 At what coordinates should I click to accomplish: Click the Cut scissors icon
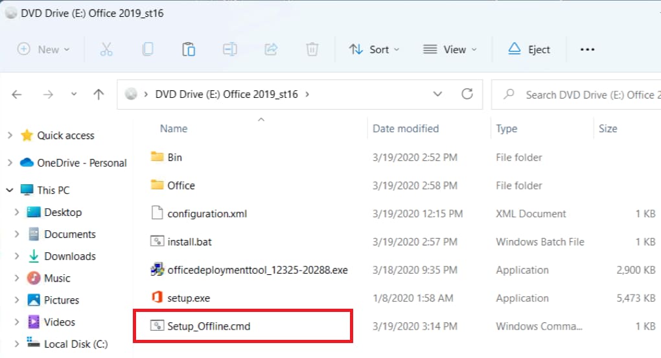tap(106, 49)
